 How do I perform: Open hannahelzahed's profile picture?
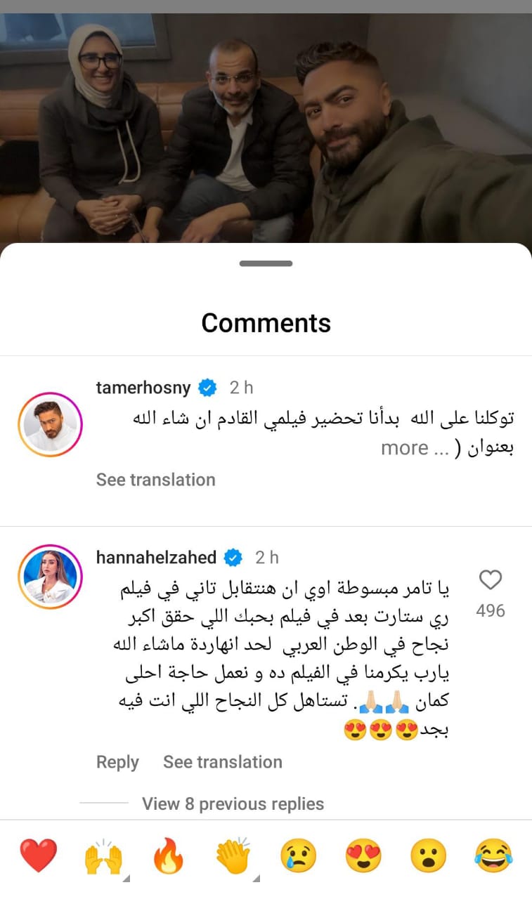(x=50, y=577)
